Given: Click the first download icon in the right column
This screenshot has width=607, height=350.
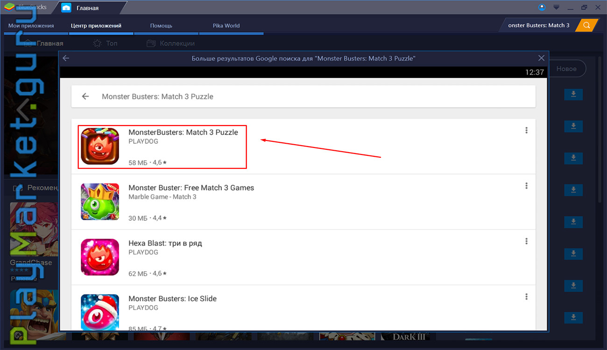Looking at the screenshot, I should [573, 95].
